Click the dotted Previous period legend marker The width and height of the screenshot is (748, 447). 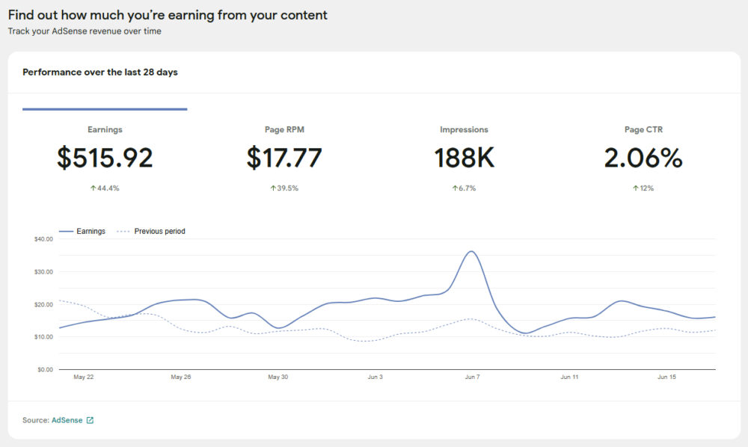pos(123,231)
